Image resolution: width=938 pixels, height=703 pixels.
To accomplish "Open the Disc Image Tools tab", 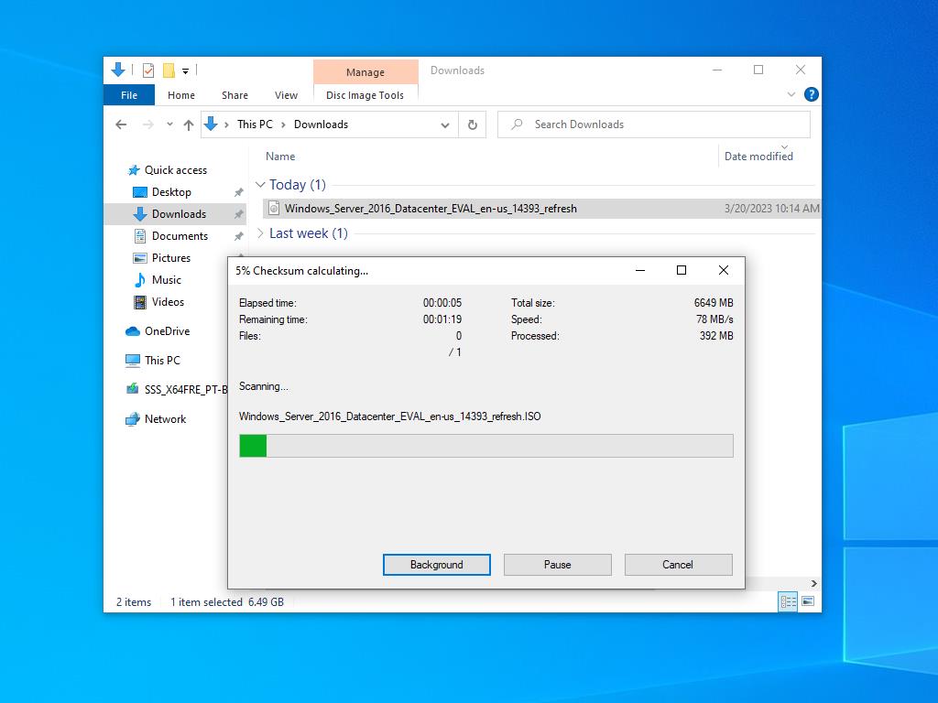I will pos(365,95).
